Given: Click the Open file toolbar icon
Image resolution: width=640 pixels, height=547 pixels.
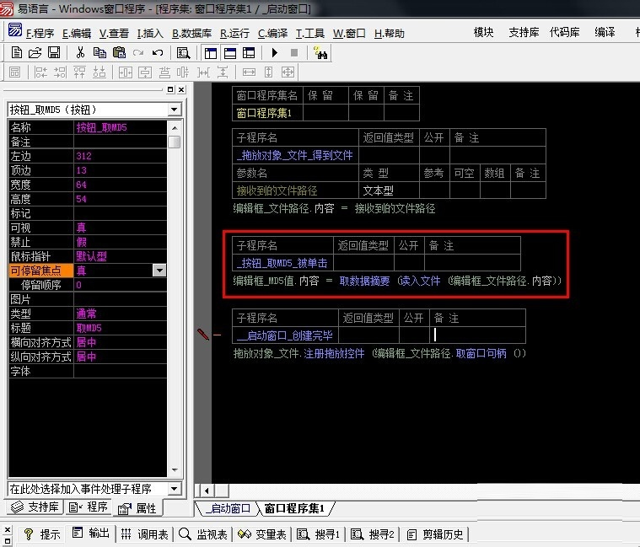Looking at the screenshot, I should (x=35, y=52).
